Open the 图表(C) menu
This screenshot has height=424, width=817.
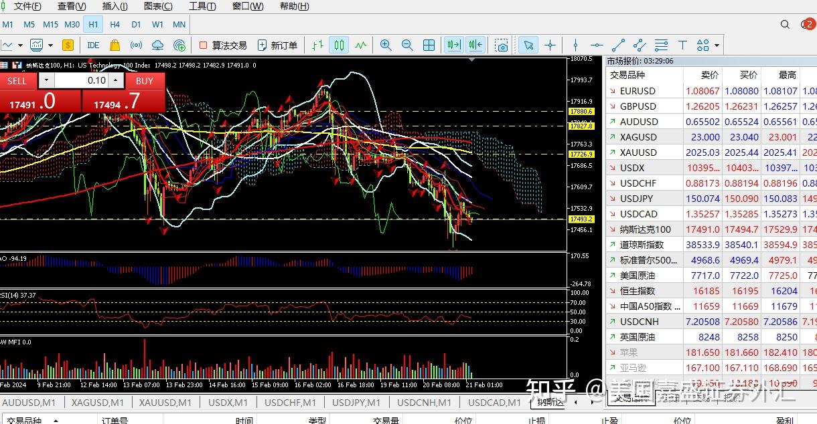click(158, 6)
